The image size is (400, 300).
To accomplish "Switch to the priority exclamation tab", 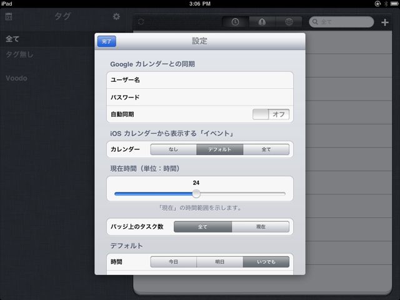I will pos(262,22).
